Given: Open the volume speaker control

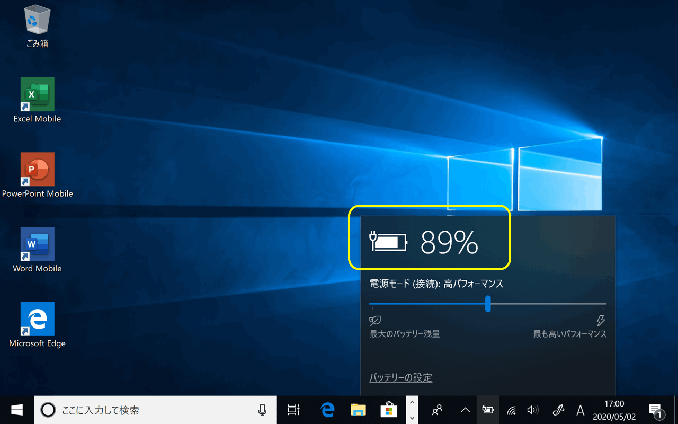Looking at the screenshot, I should (533, 410).
